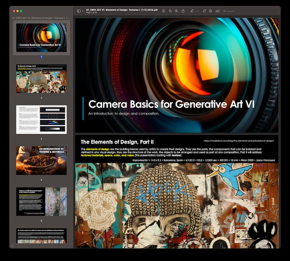Zoom out the PDF document
The height and width of the screenshot is (261, 290).
point(170,11)
